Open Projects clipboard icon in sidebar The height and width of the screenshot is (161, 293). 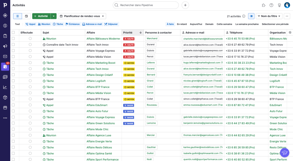[5, 36]
